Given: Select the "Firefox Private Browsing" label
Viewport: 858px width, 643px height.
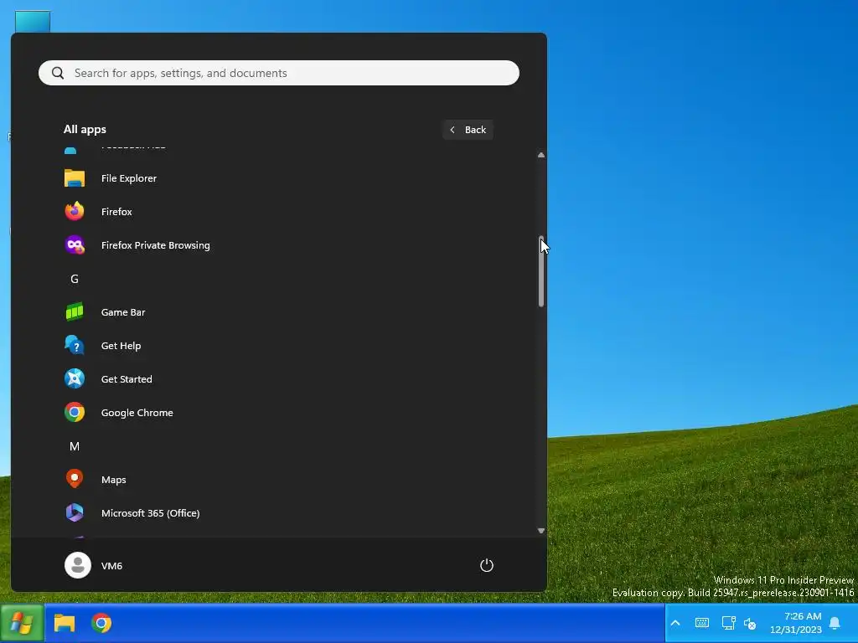Looking at the screenshot, I should coord(155,245).
